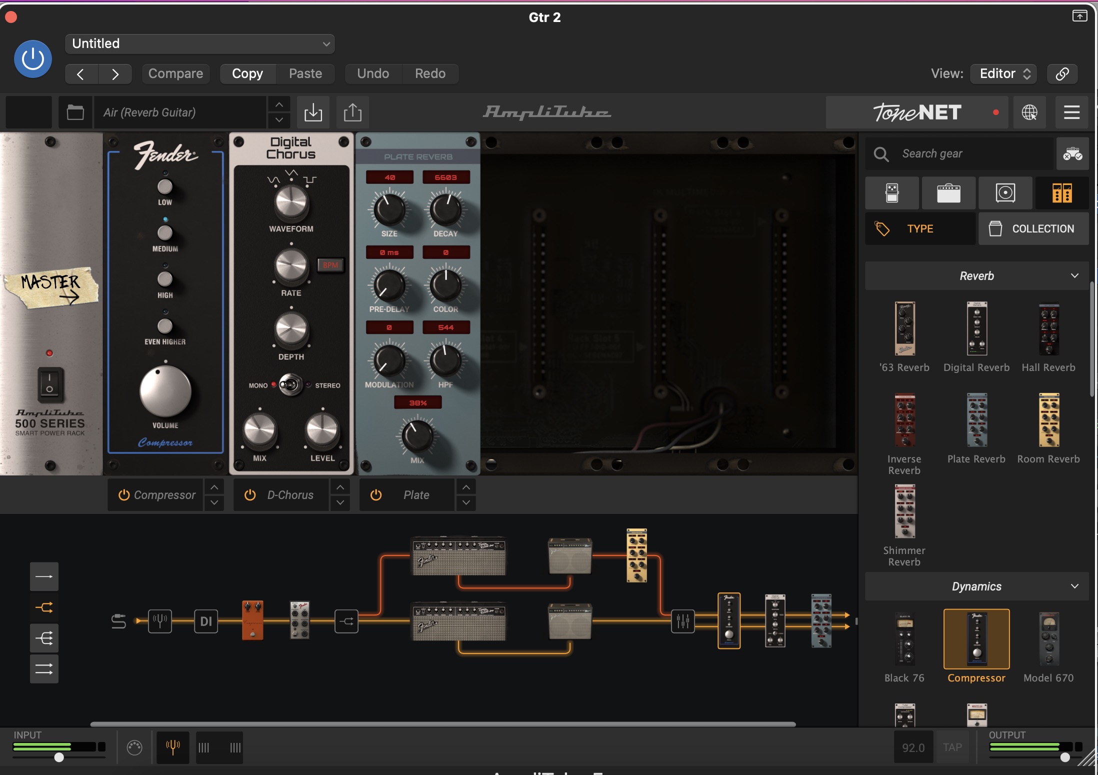Viewport: 1098px width, 775px height.
Task: Select the Hall Reverb gear
Action: [x=1048, y=337]
